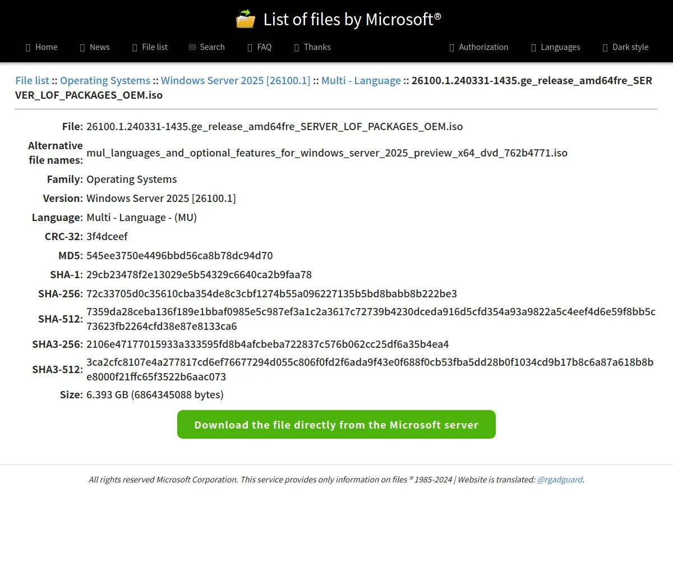Follow 'Windows Server 2025 [26100.1]' breadcrumb link
Screen dimensions: 673x561
pos(236,80)
